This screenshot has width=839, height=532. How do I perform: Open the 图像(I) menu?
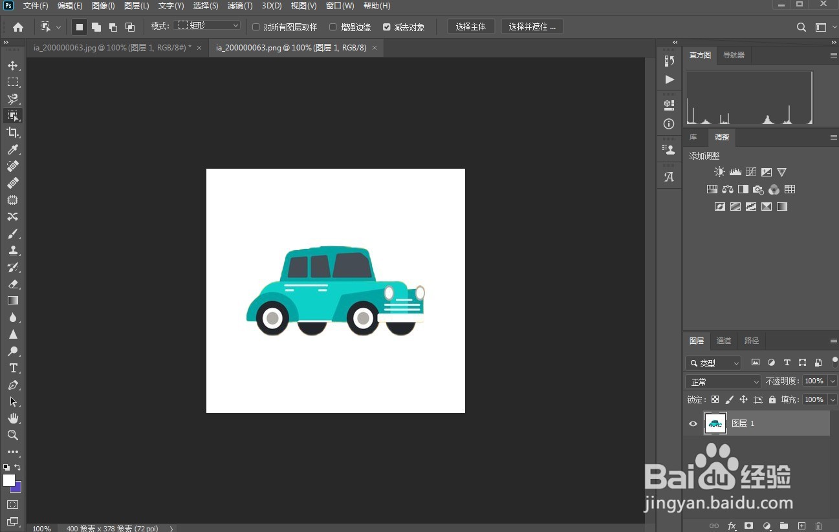click(x=104, y=6)
